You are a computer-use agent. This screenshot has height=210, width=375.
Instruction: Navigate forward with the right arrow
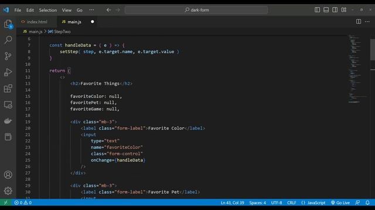coord(118,10)
